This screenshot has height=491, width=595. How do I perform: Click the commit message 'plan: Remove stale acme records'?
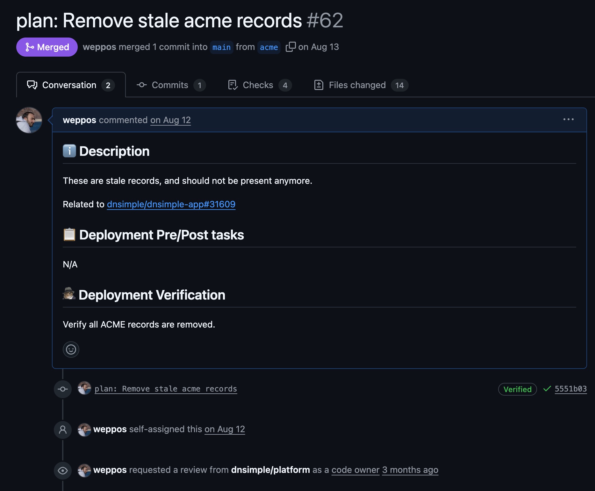(166, 389)
